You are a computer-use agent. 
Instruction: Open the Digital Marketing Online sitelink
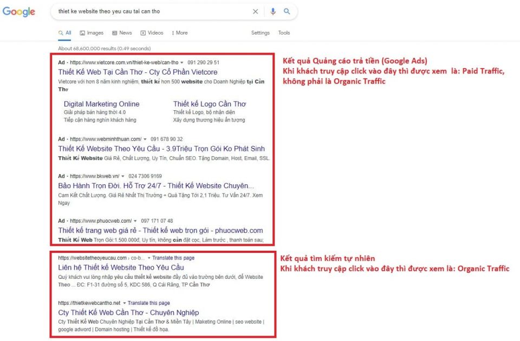point(101,104)
